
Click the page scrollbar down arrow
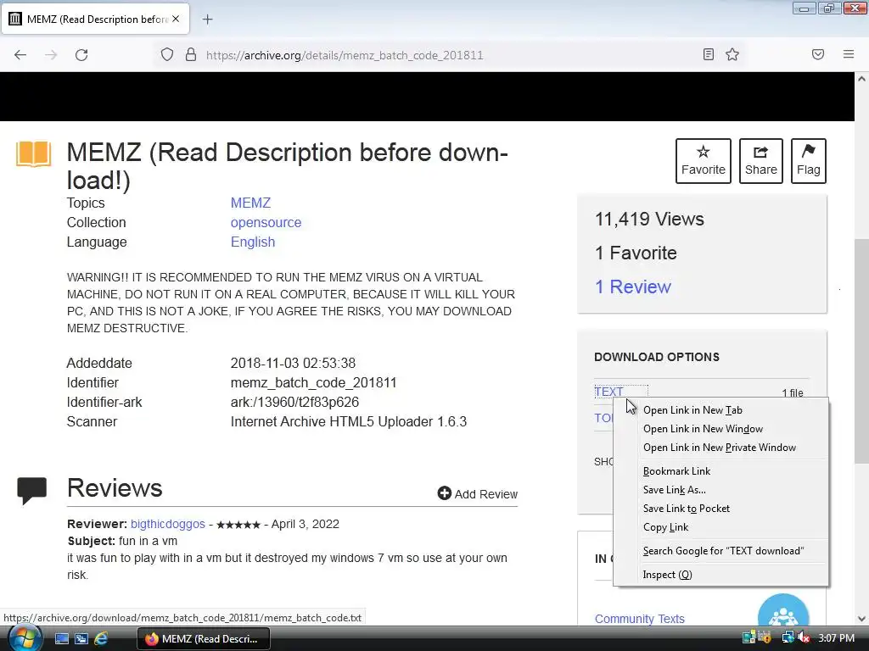click(862, 619)
